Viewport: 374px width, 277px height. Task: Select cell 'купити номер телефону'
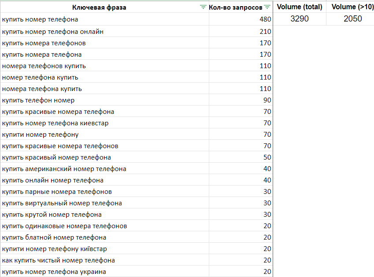(40, 135)
